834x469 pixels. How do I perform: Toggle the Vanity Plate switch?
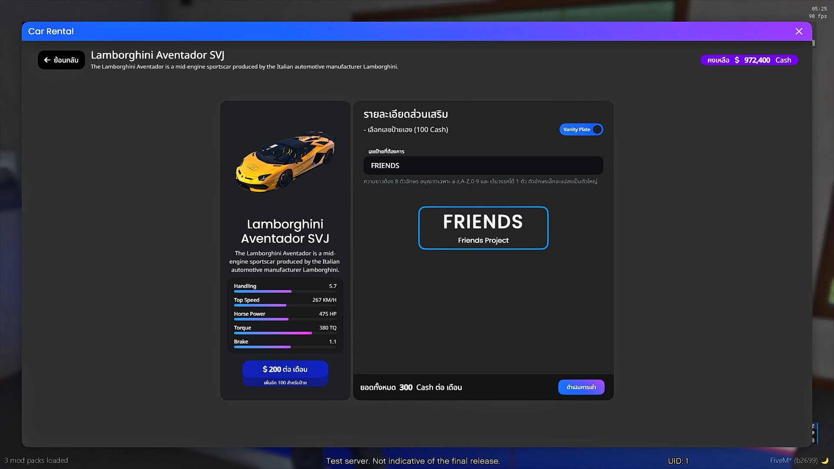point(581,129)
